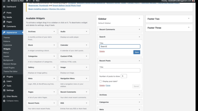Expand the Archives available widget

pyautogui.click(x=54, y=31)
